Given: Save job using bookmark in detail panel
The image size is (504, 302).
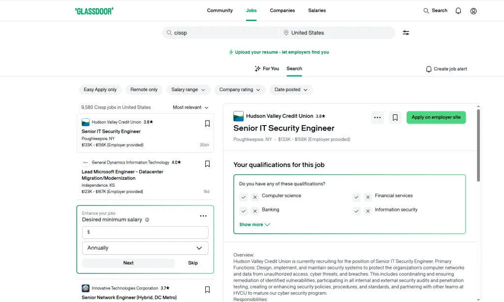Looking at the screenshot, I should [395, 117].
